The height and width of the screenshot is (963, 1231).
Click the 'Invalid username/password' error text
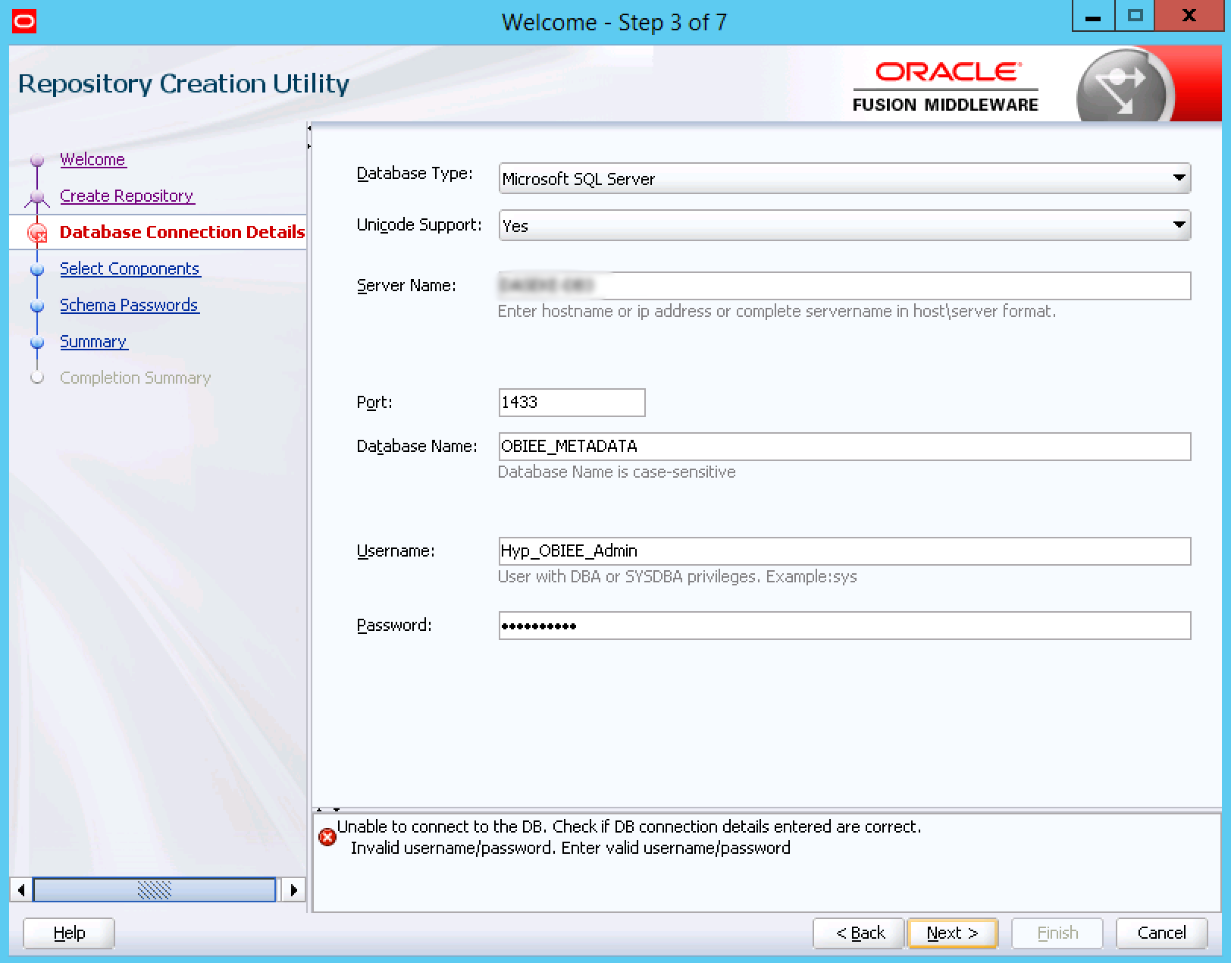570,848
